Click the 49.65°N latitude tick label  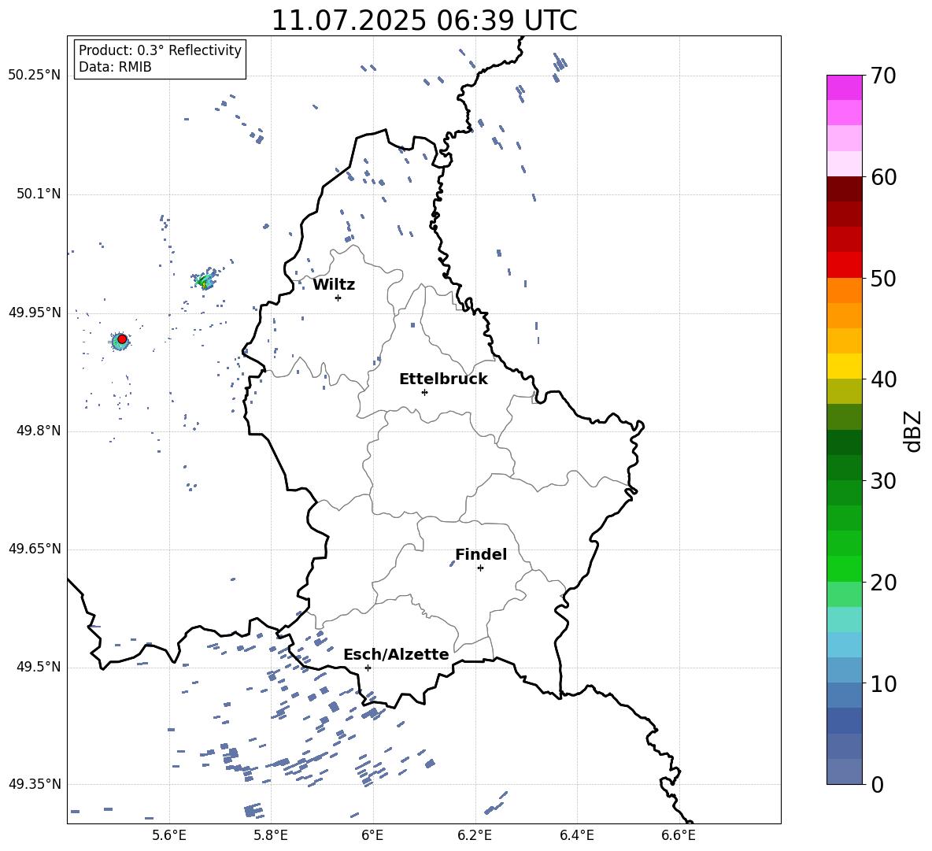point(35,548)
